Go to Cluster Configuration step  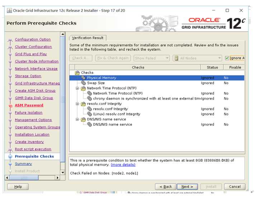[x=33, y=47]
